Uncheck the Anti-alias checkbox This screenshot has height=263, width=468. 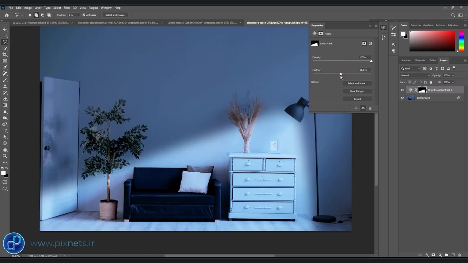[84, 15]
